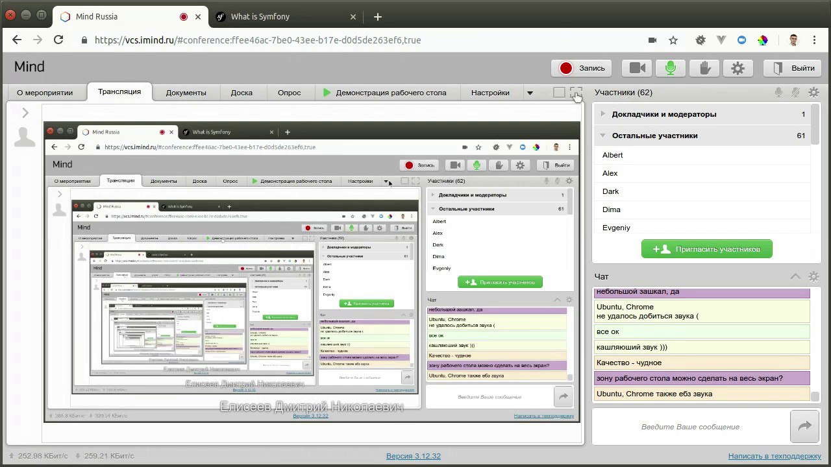The width and height of the screenshot is (831, 467).
Task: Click the participants list scrollbar
Action: tap(815, 123)
